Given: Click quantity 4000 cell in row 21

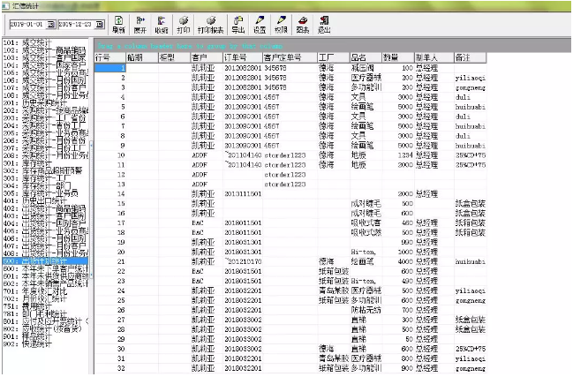Looking at the screenshot, I should click(x=398, y=261).
